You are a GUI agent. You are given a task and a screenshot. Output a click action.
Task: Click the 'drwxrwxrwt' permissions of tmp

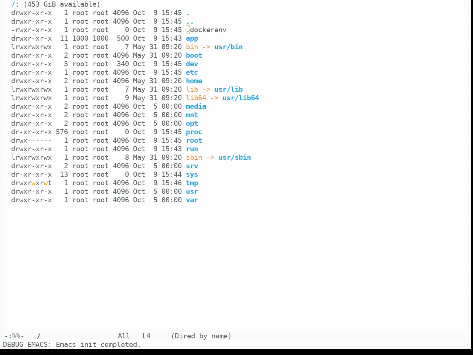31,183
